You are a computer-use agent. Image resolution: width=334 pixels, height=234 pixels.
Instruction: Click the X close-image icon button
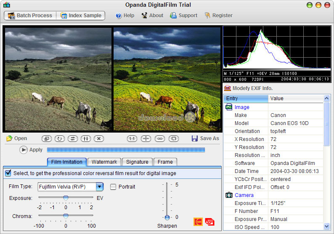pos(99,139)
